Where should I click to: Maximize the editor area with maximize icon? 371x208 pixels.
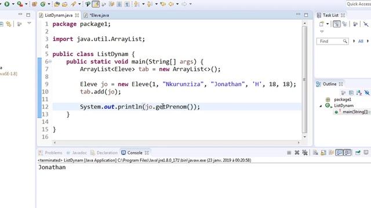306,15
